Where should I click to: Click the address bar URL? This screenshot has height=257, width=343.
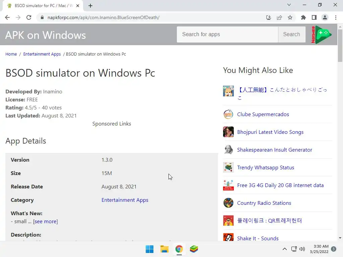tap(103, 17)
